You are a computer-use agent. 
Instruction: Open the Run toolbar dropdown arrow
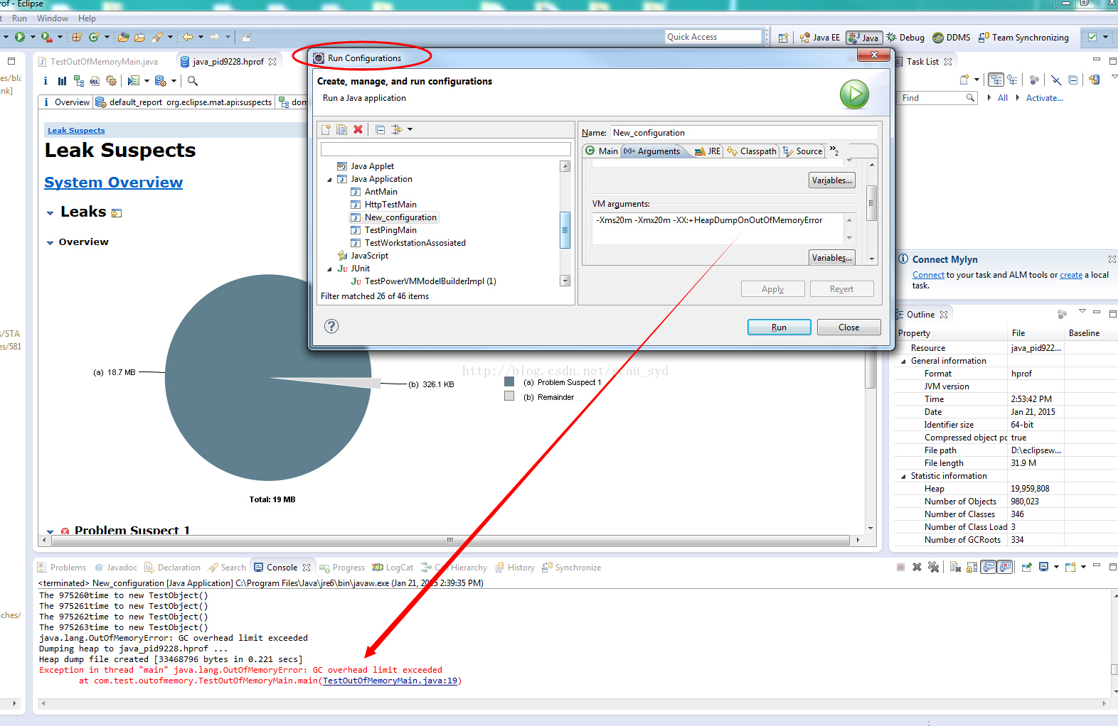33,37
